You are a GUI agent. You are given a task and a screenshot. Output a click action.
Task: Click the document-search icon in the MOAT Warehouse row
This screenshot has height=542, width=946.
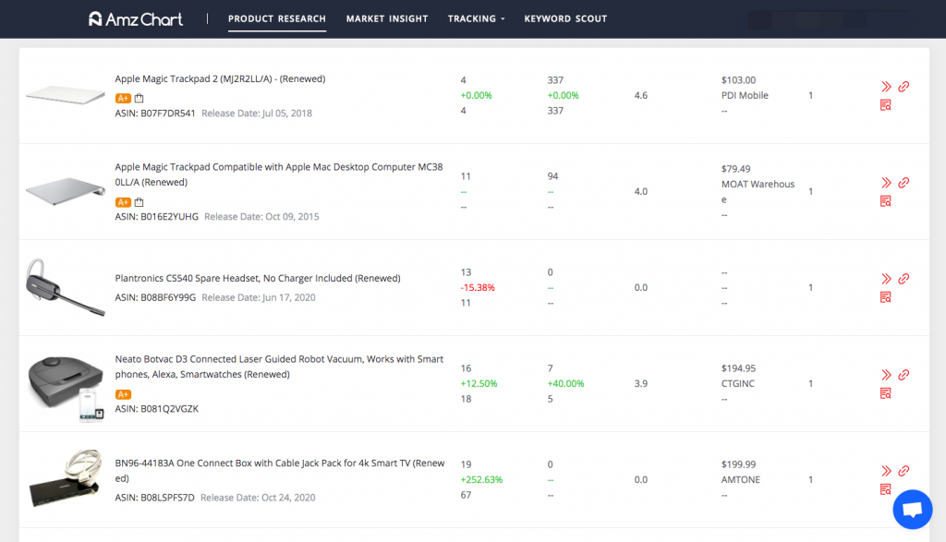pyautogui.click(x=886, y=201)
